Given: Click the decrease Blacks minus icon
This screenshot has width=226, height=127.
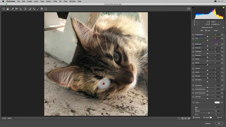Looking at the screenshot, I should point(193,63).
